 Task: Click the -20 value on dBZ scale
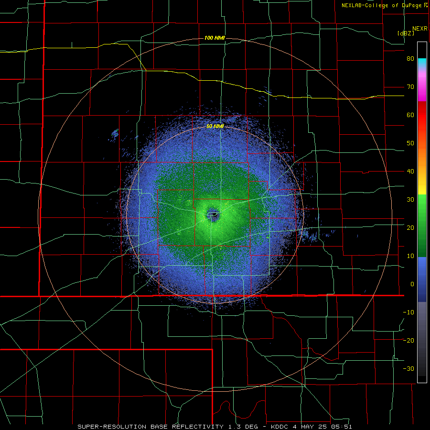click(x=408, y=340)
